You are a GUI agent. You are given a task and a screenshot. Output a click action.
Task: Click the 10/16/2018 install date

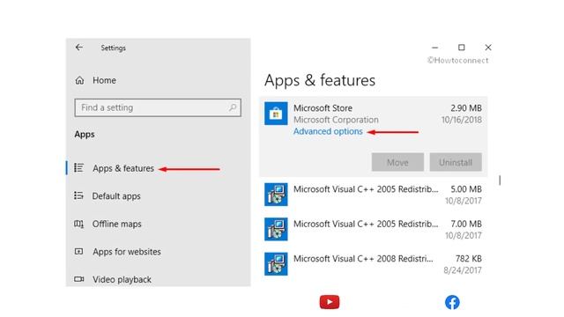[462, 120]
